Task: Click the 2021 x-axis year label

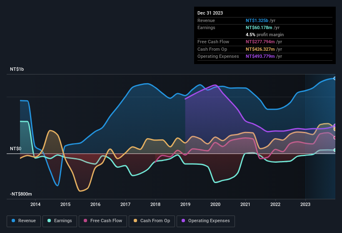Action: click(x=245, y=204)
